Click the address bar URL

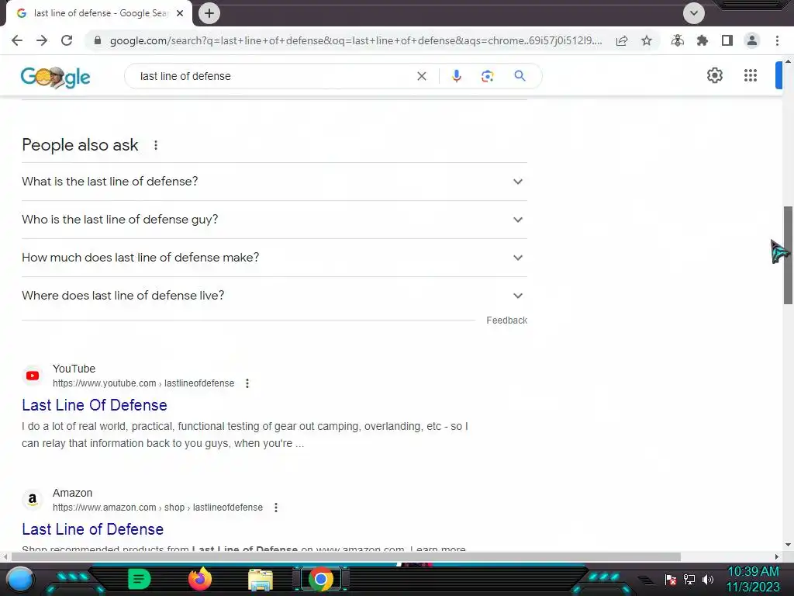click(x=355, y=40)
